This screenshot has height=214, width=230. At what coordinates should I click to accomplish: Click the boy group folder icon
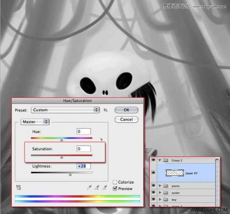click(x=166, y=199)
